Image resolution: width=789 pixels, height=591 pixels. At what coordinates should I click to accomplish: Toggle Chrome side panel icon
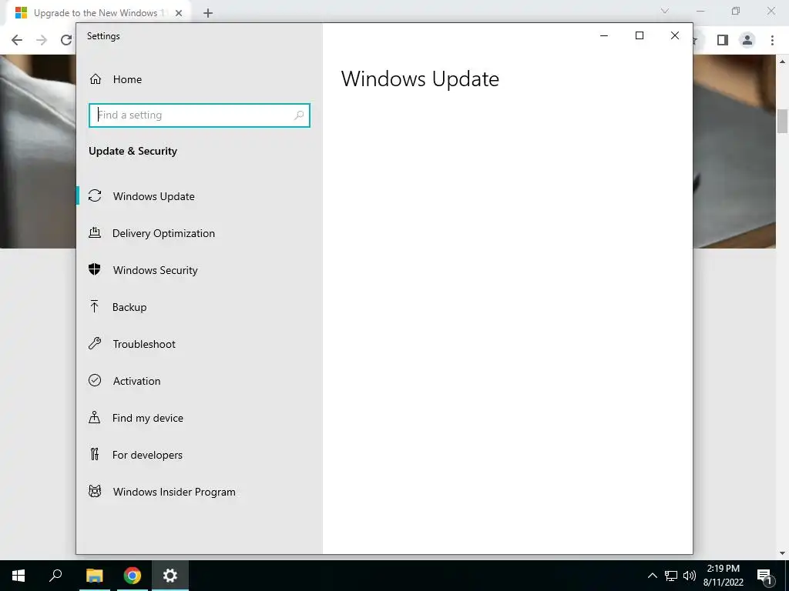[x=723, y=40]
